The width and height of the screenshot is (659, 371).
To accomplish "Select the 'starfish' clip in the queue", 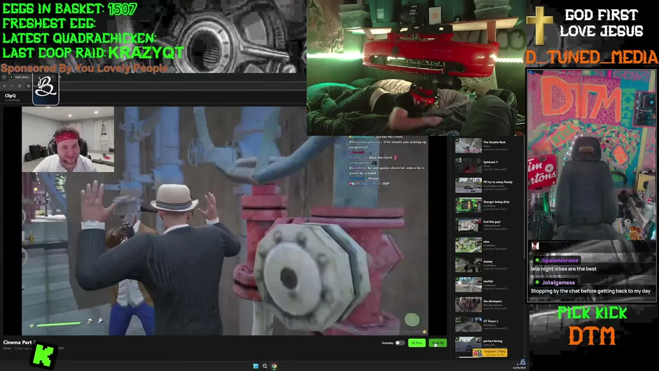I will [x=488, y=281].
